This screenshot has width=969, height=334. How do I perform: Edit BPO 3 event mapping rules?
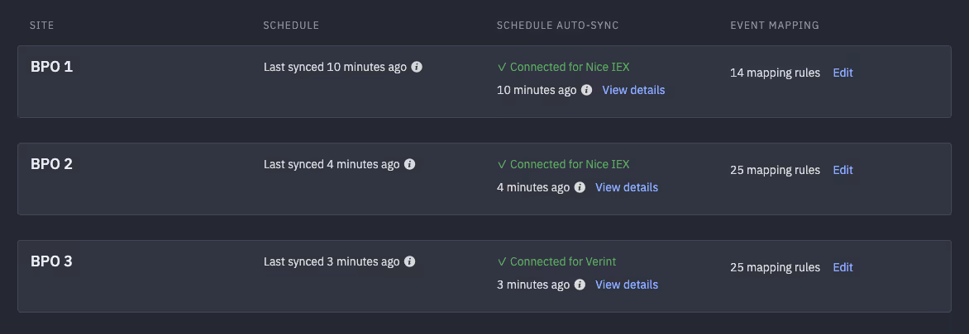843,267
